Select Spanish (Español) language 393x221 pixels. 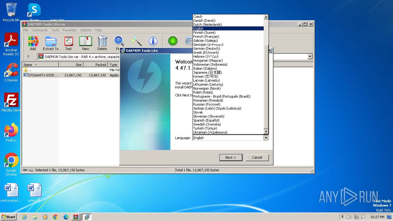pyautogui.click(x=228, y=120)
